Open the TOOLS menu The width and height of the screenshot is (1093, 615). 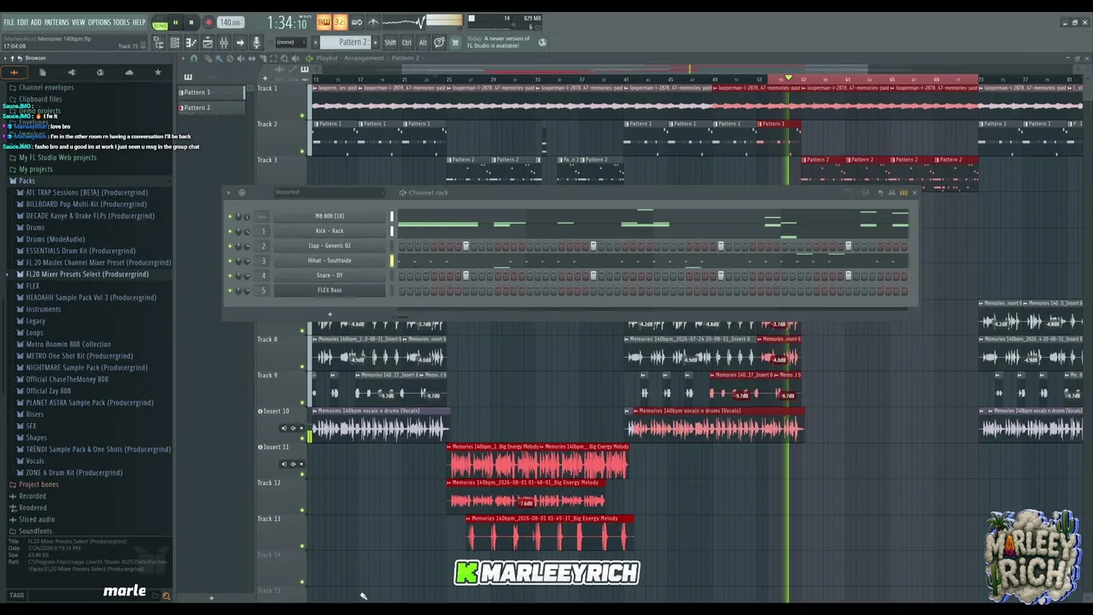click(x=121, y=22)
